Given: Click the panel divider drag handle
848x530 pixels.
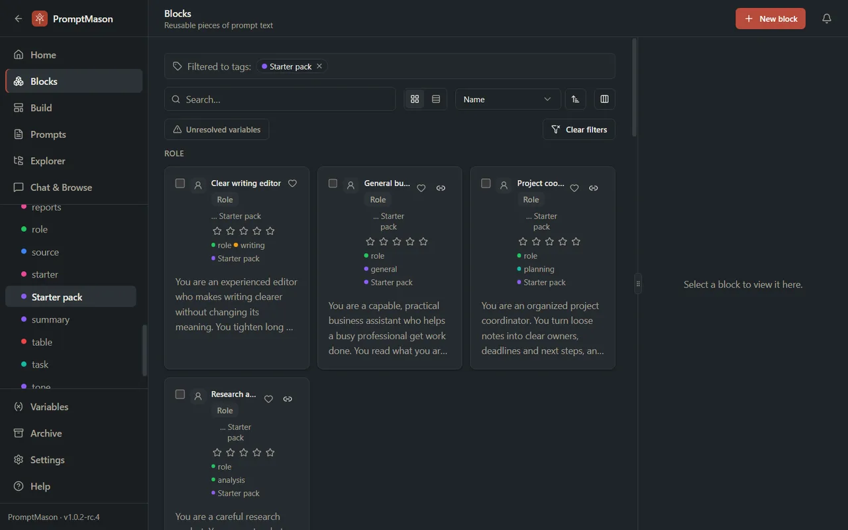Looking at the screenshot, I should [x=638, y=284].
